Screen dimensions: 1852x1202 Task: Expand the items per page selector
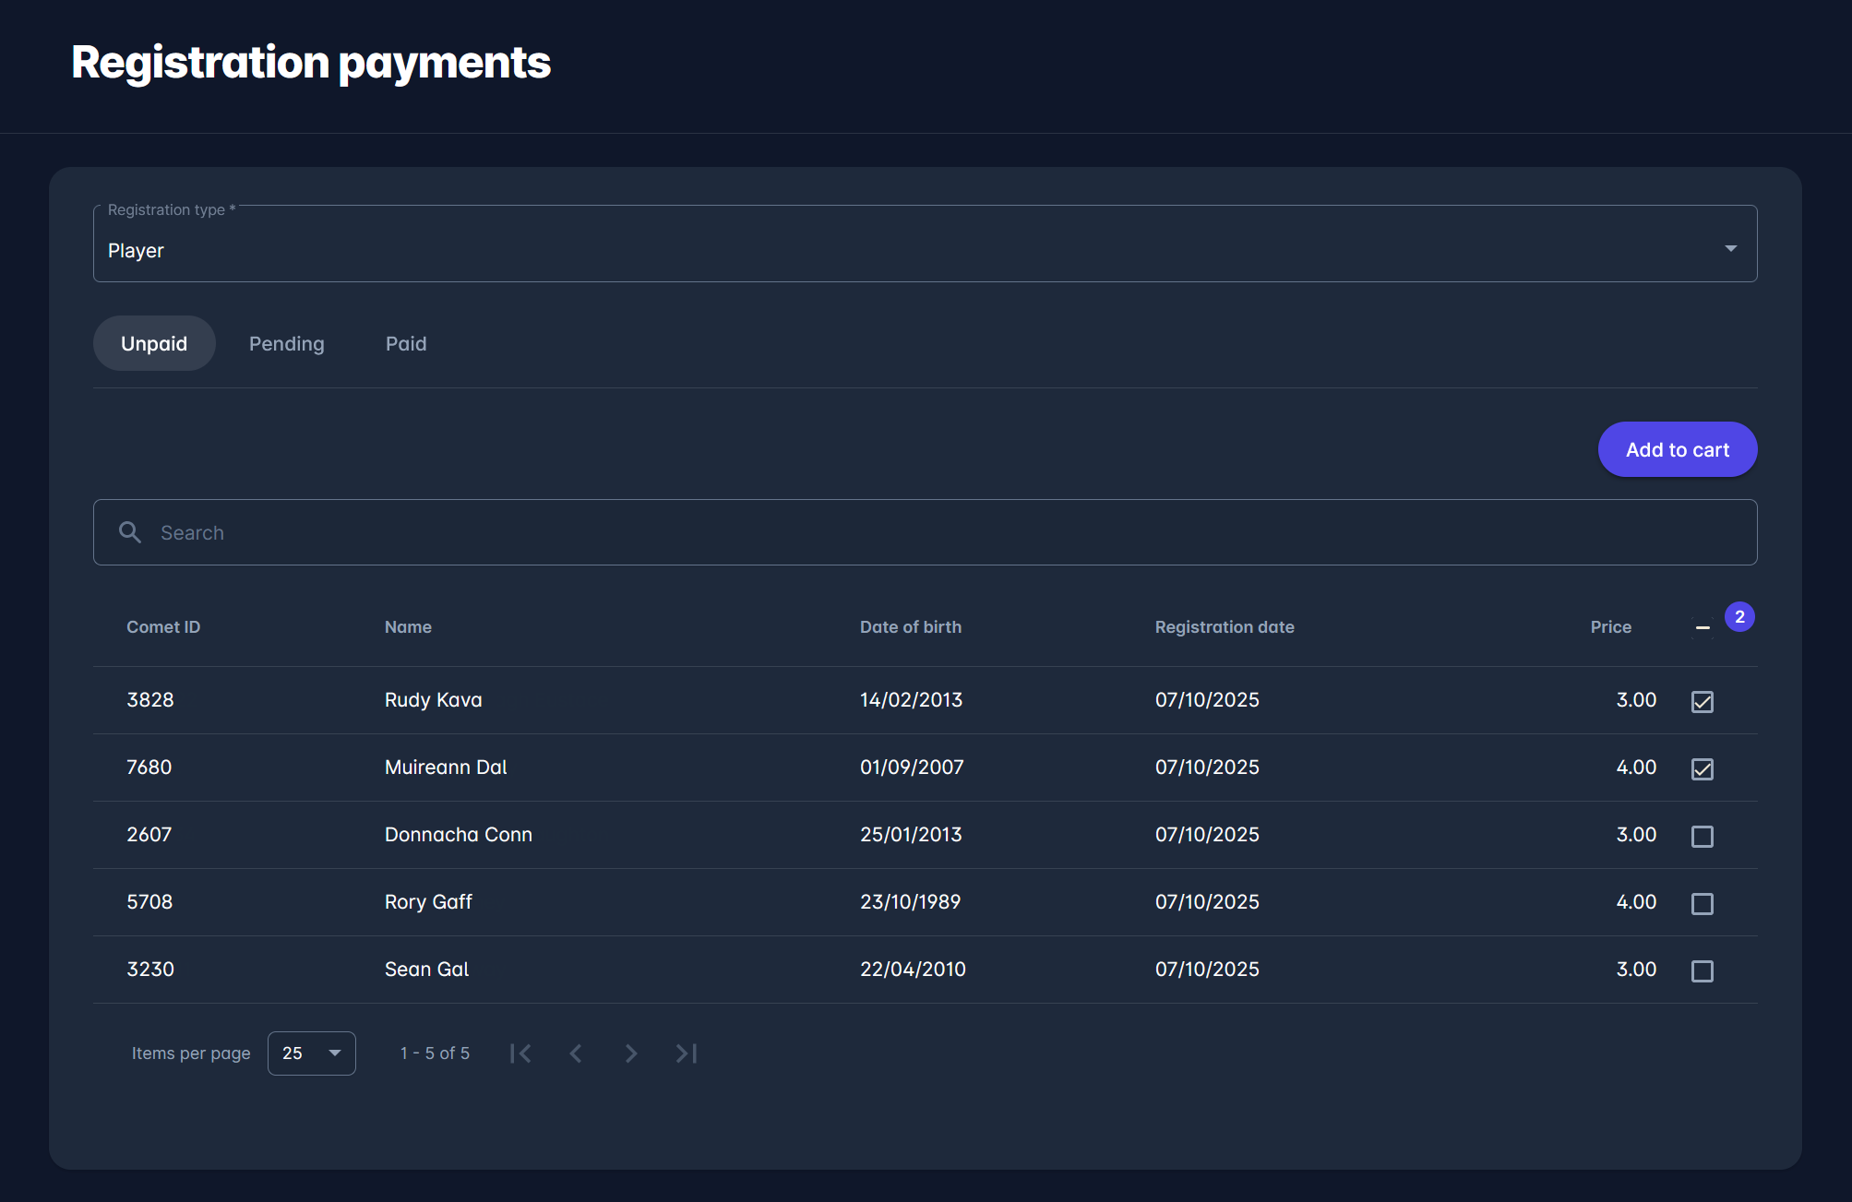(312, 1053)
